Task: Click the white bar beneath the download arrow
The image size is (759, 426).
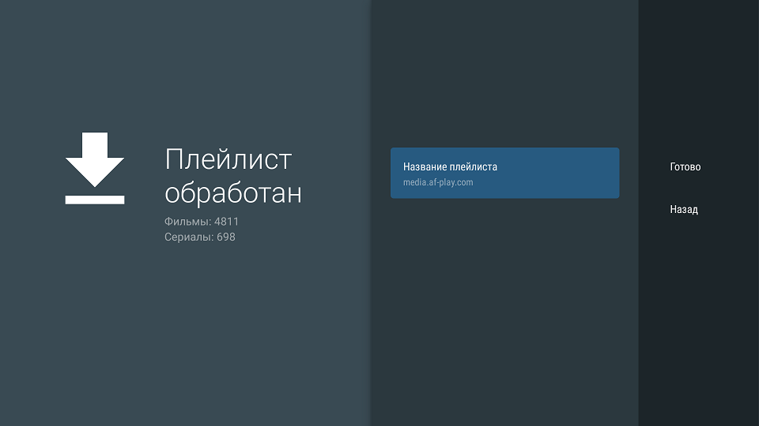Action: click(x=95, y=200)
